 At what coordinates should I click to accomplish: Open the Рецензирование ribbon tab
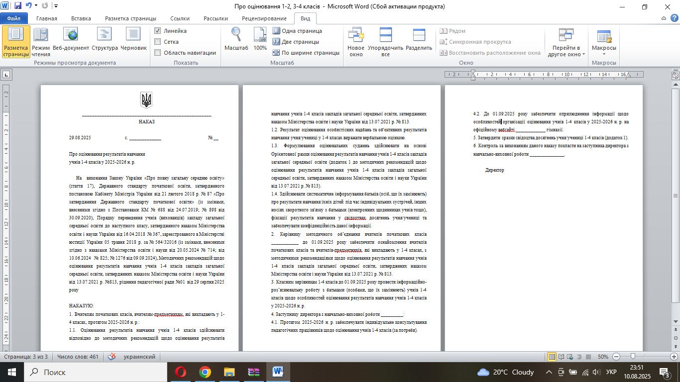pos(264,18)
